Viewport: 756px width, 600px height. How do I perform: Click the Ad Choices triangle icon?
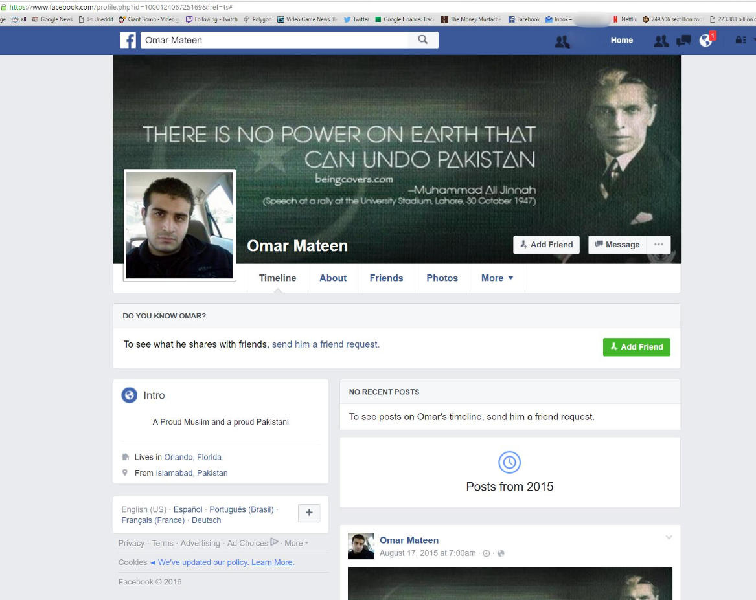[274, 542]
